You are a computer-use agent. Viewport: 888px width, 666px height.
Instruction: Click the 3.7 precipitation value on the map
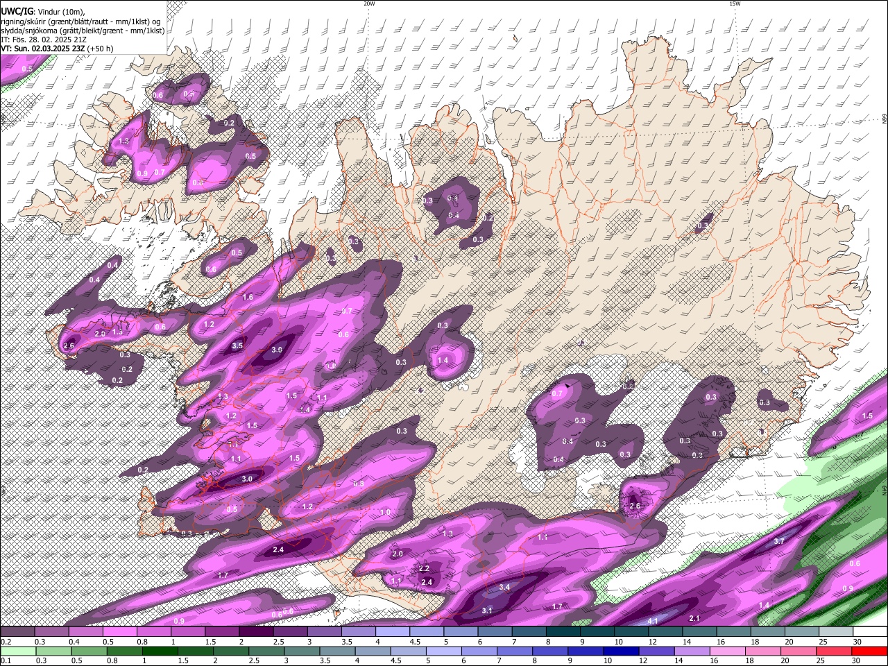[x=778, y=541]
